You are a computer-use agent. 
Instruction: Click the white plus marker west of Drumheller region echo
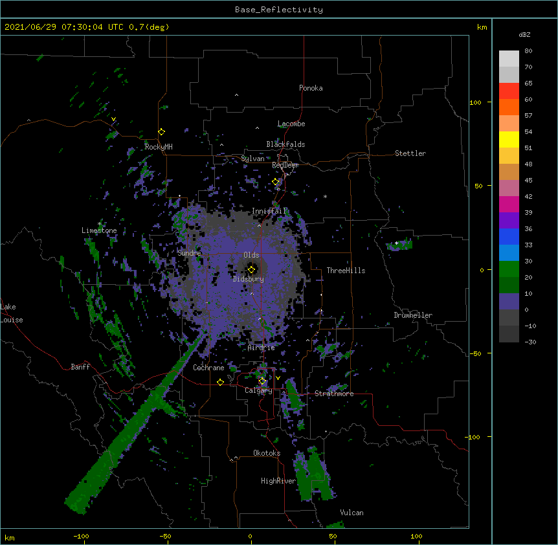(396, 243)
